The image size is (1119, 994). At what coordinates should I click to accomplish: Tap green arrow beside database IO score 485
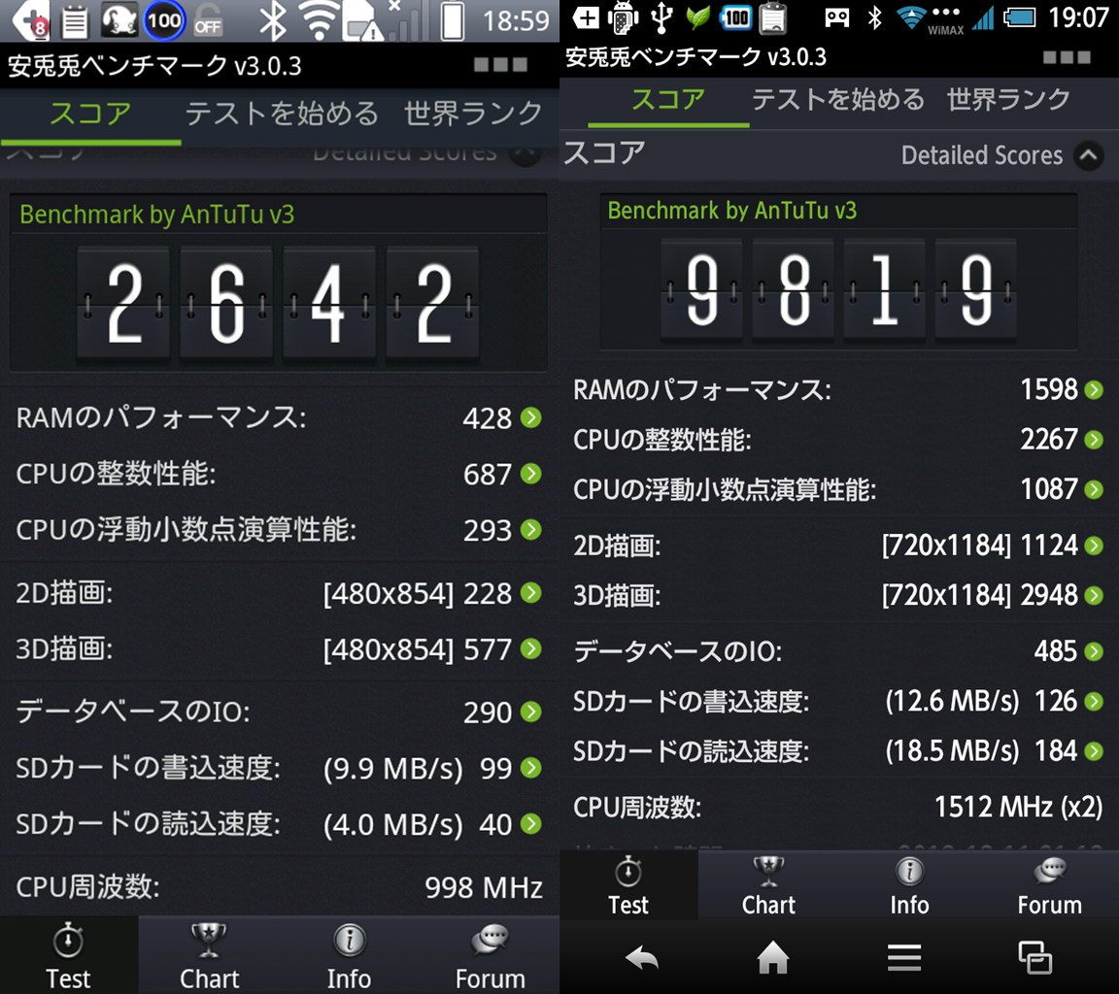(1094, 651)
